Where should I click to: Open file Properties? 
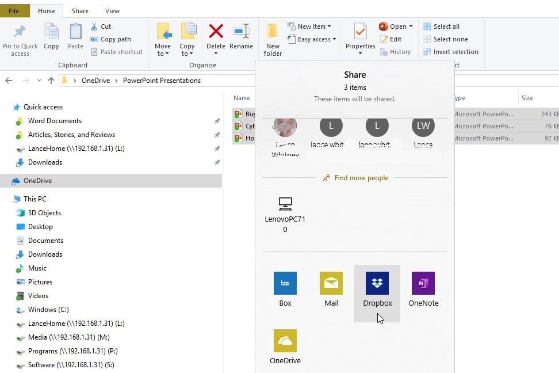click(361, 39)
